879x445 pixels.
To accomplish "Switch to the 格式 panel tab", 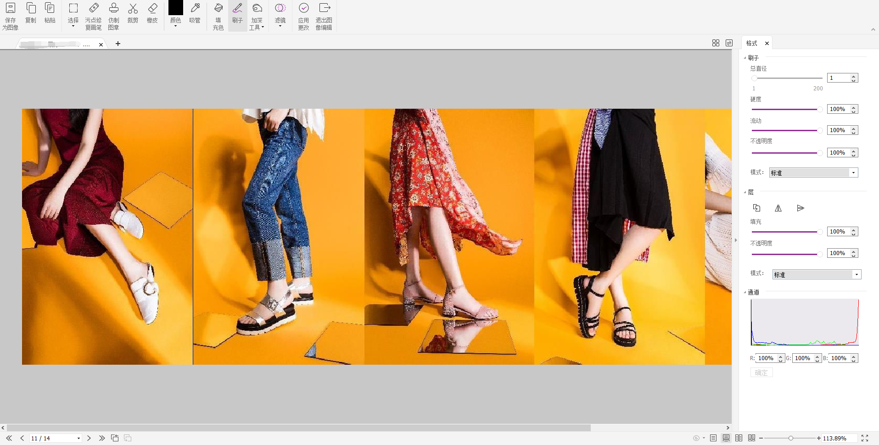I will point(752,43).
